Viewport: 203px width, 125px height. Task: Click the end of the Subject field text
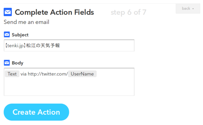tap(60, 46)
